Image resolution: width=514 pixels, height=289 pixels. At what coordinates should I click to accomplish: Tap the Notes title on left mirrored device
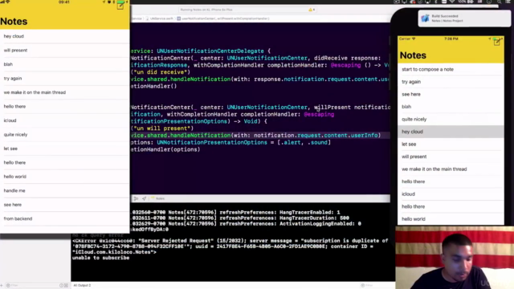pyautogui.click(x=14, y=22)
